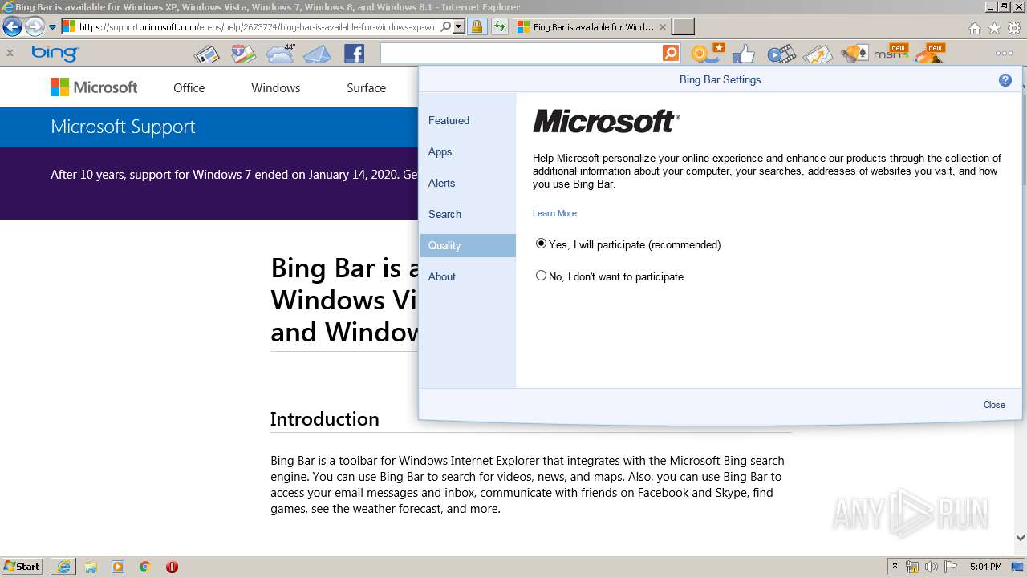Open the Bing Bar Finance chart icon
The height and width of the screenshot is (577, 1027).
pyautogui.click(x=818, y=54)
